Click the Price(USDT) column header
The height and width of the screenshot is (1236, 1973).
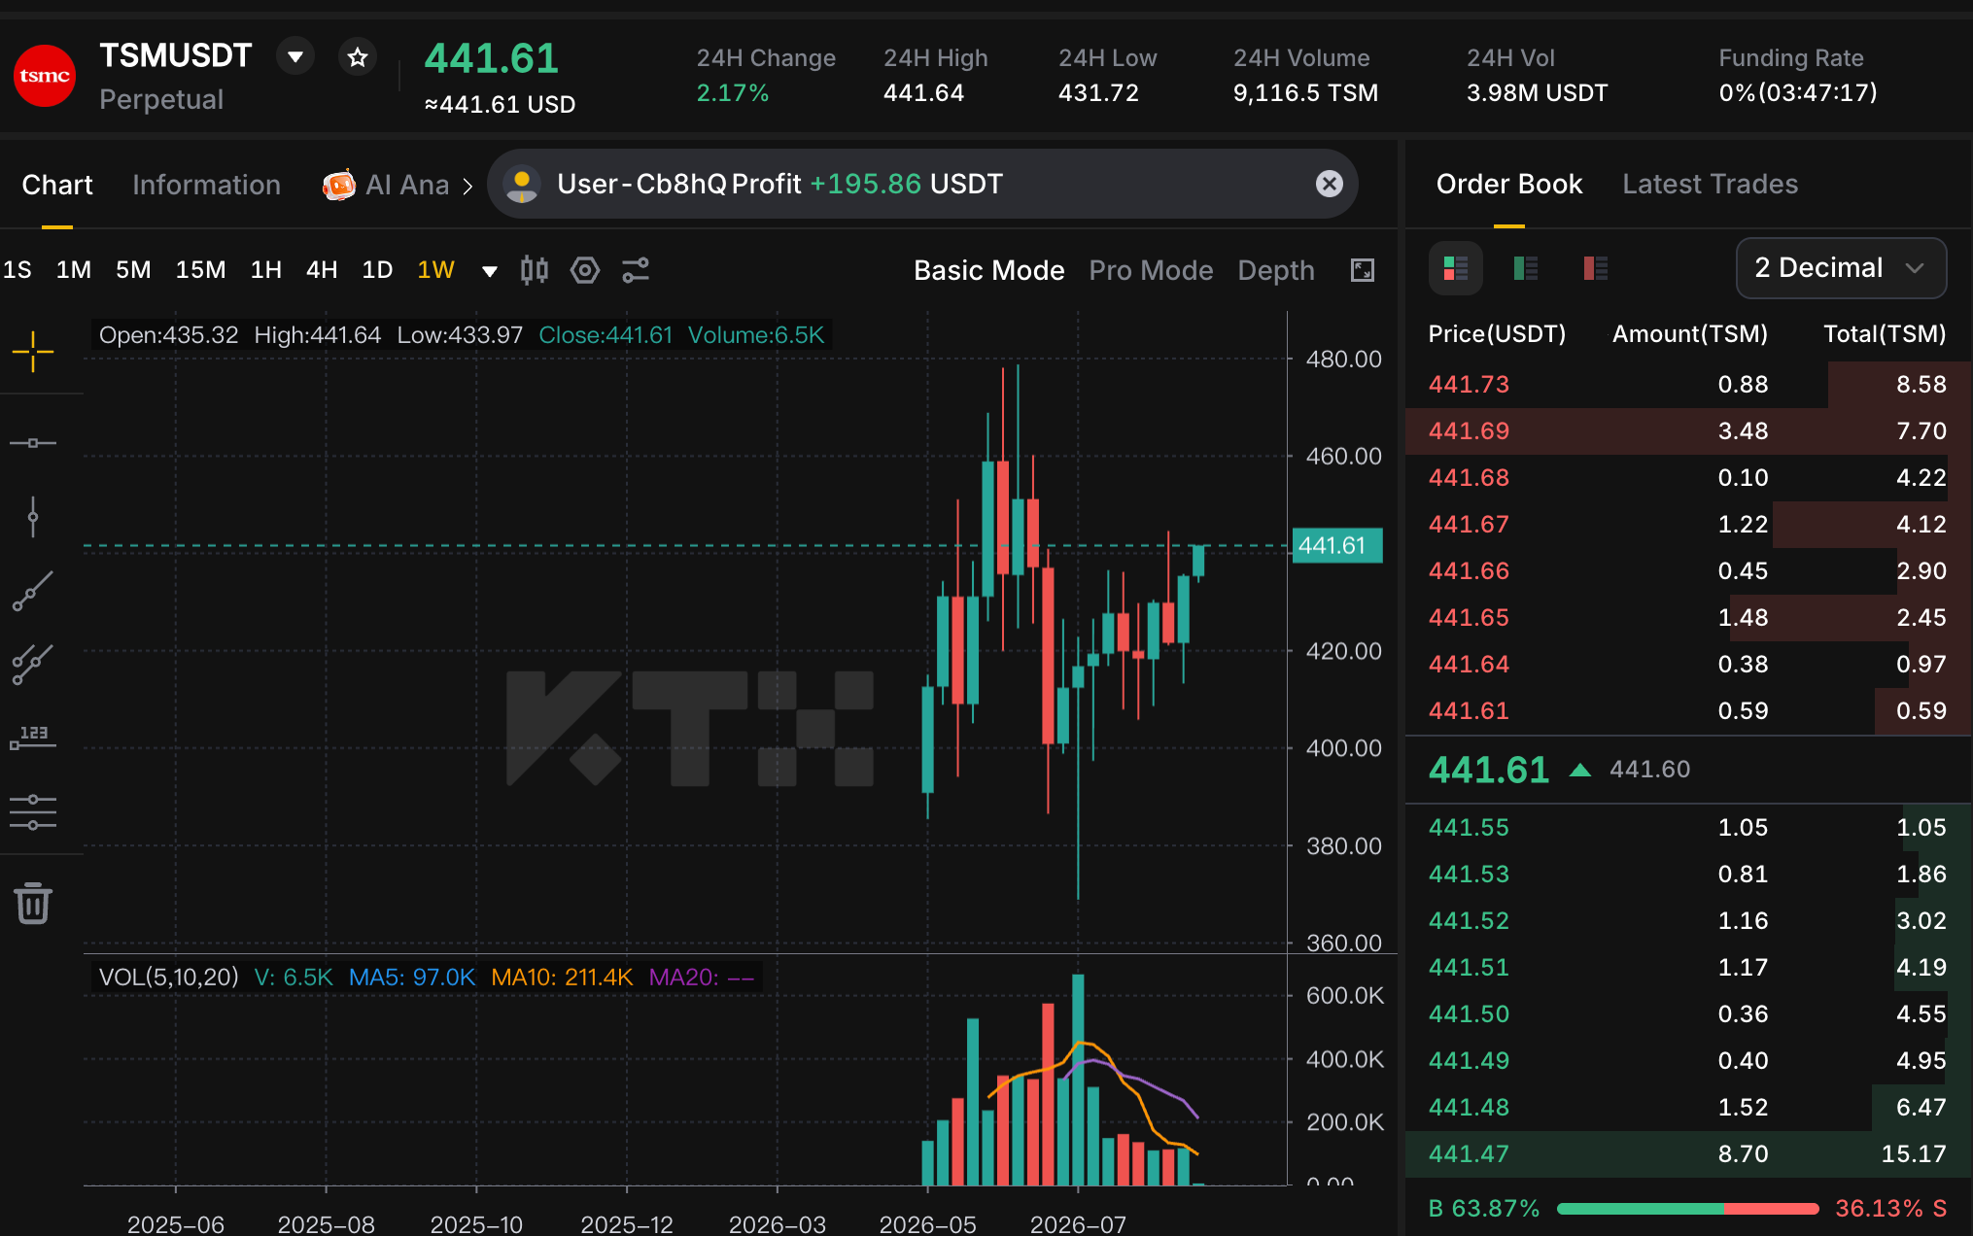(x=1497, y=334)
